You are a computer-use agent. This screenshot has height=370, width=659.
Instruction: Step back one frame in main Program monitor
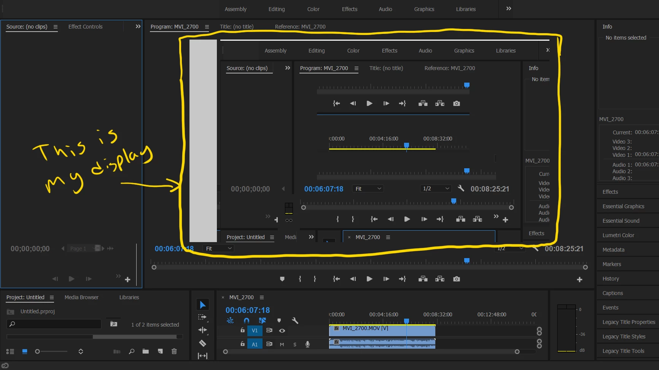pos(353,279)
